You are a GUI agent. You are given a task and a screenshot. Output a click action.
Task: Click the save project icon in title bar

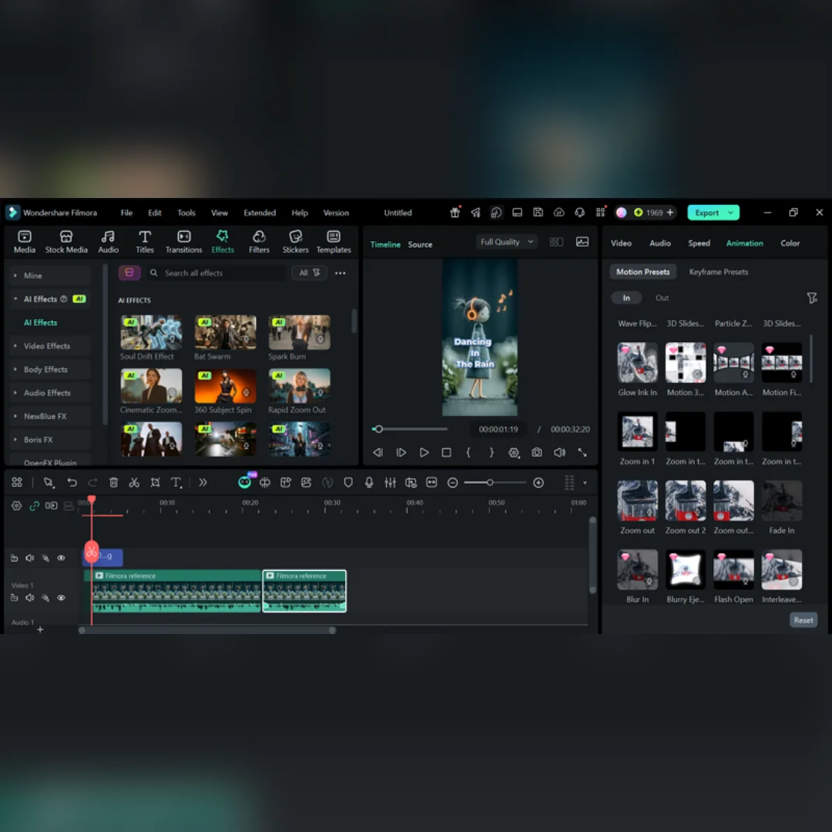538,213
